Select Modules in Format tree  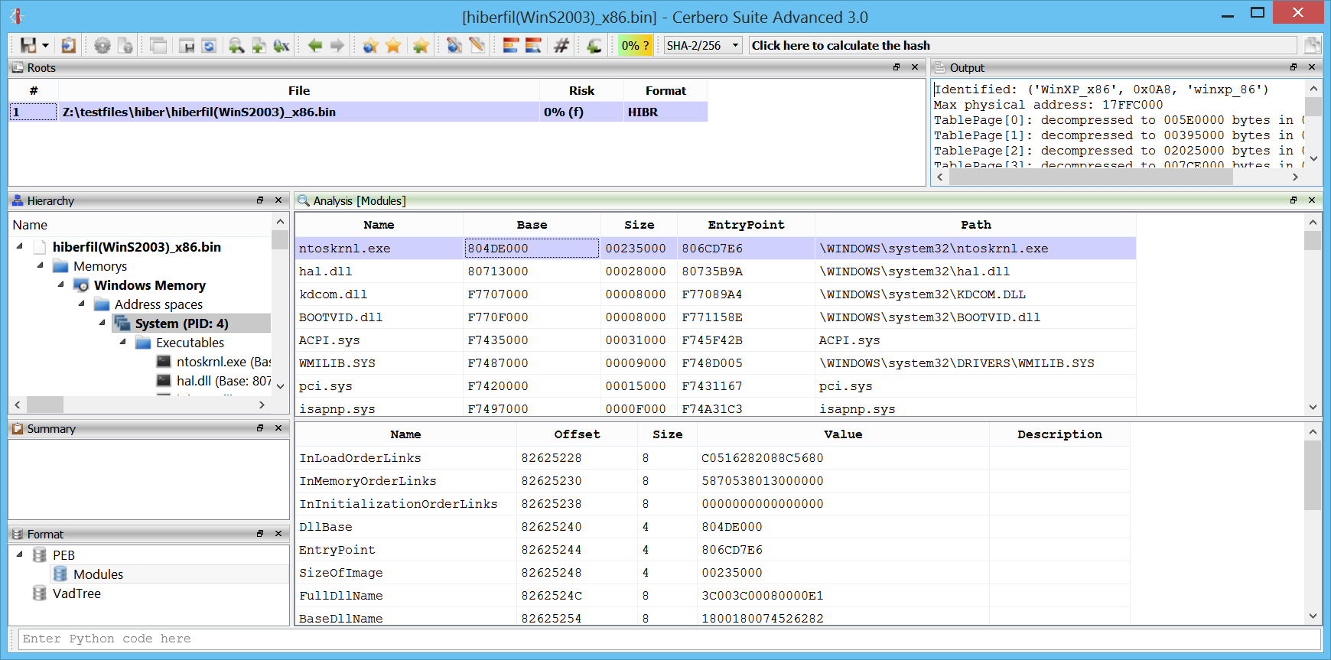tap(98, 574)
